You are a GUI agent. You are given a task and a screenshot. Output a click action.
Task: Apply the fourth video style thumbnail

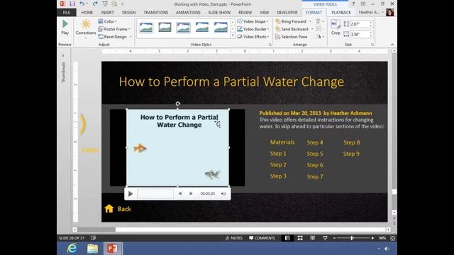(201, 28)
